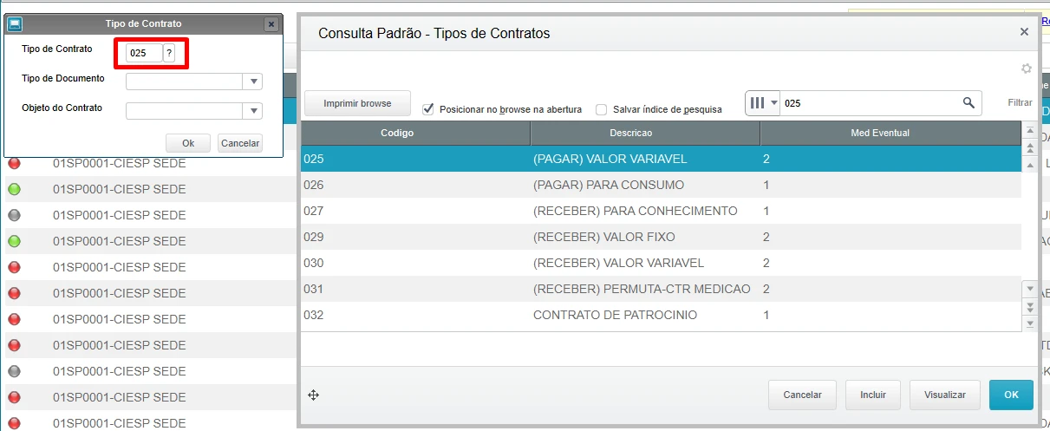Click the gear settings icon in Consulta Padrão

point(1027,69)
